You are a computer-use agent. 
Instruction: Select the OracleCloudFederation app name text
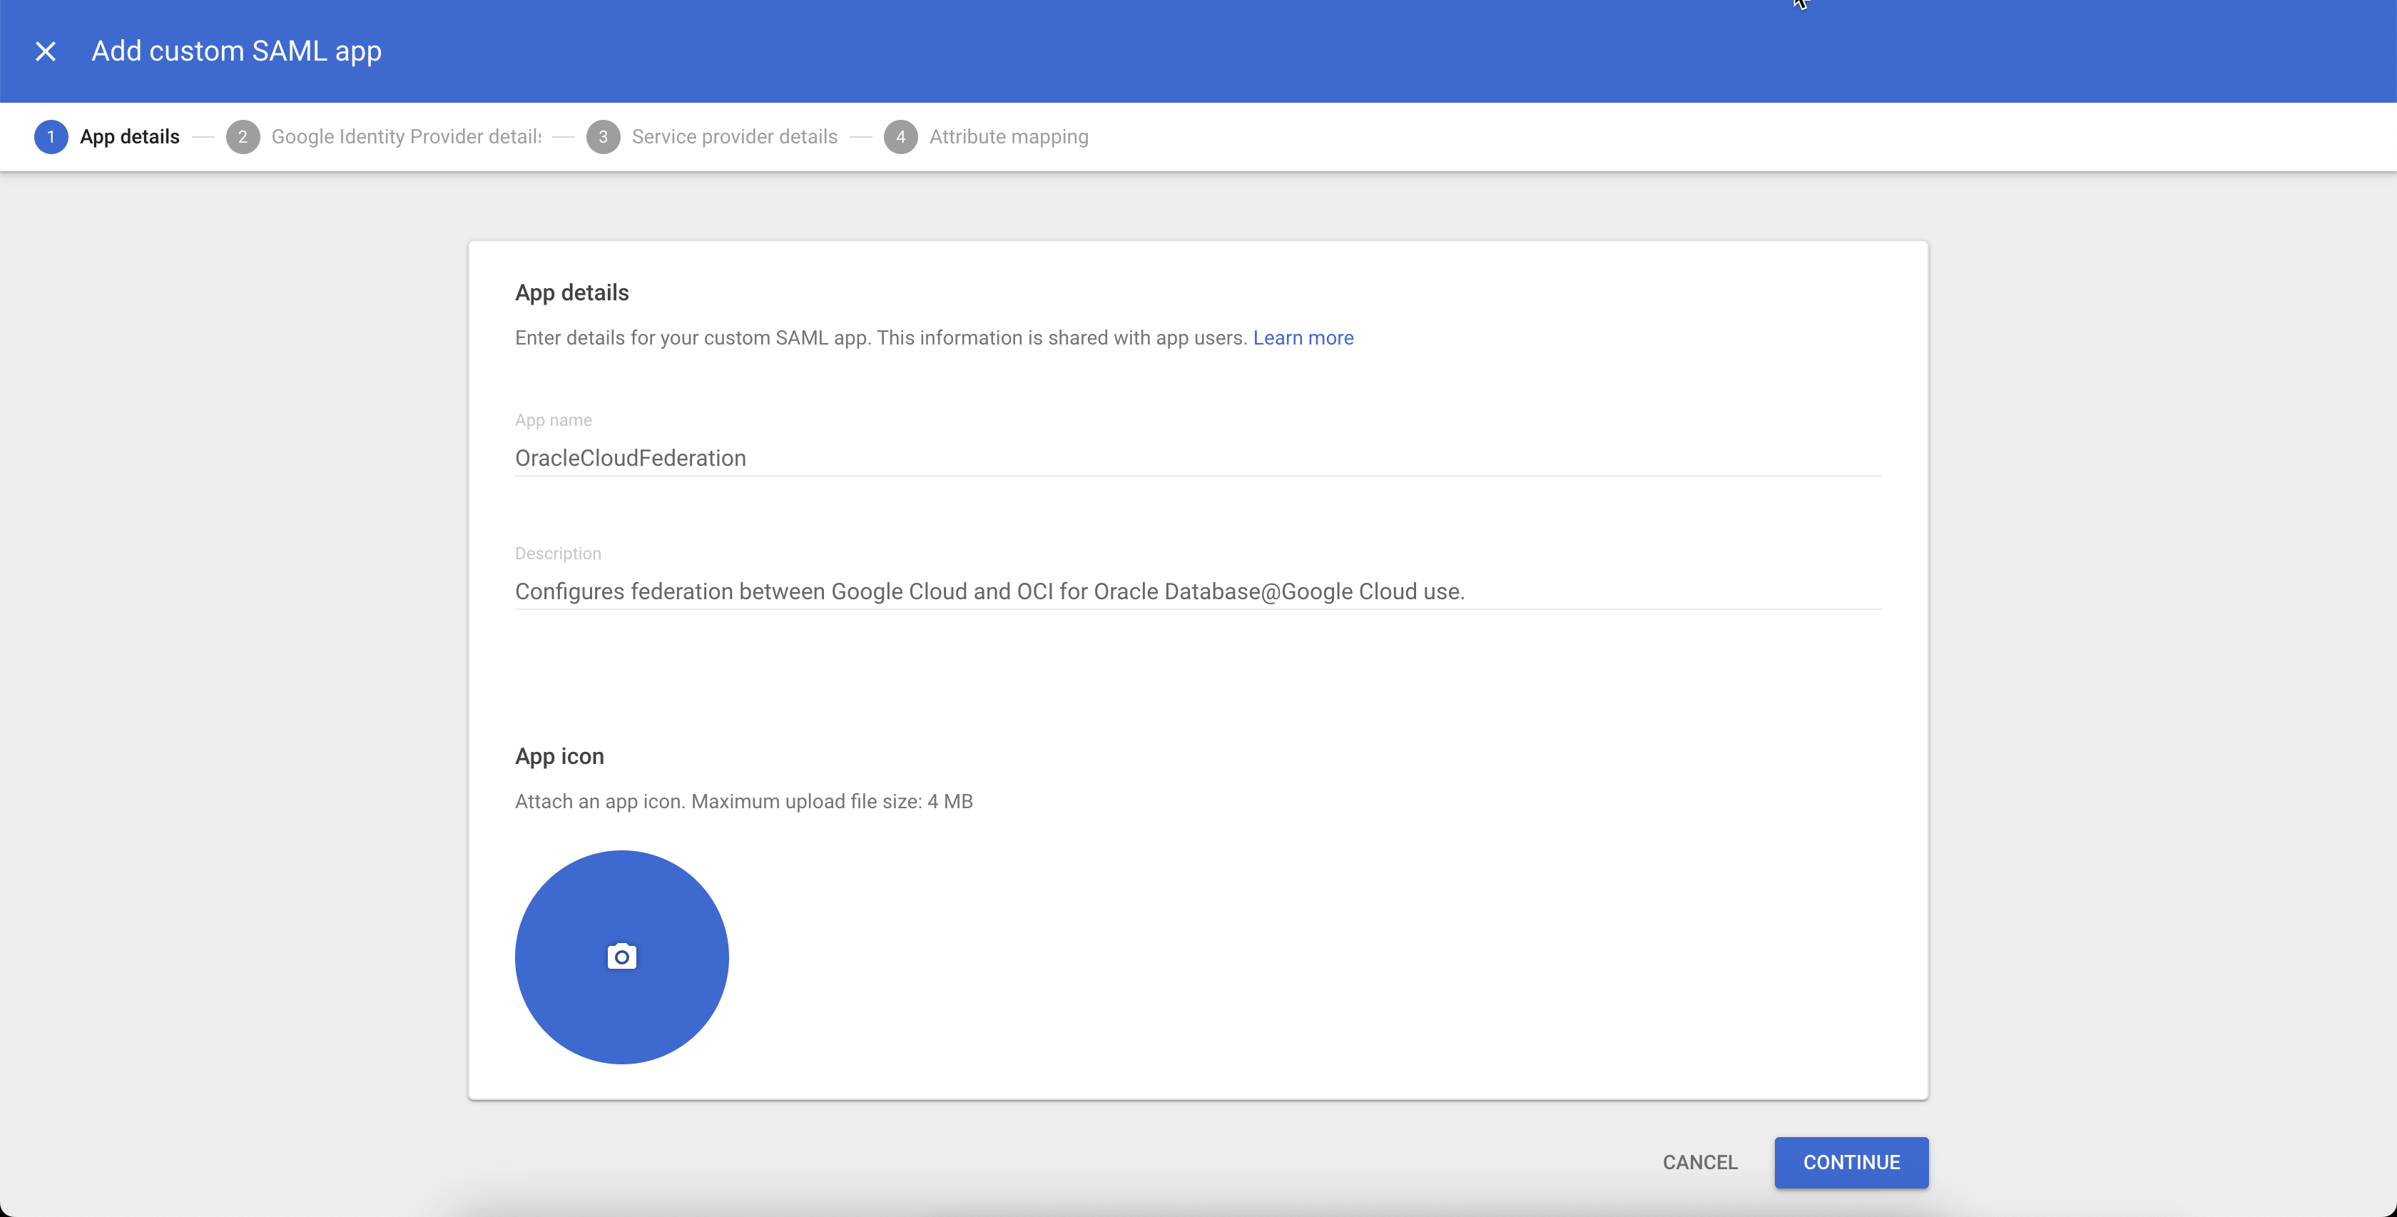coord(630,458)
